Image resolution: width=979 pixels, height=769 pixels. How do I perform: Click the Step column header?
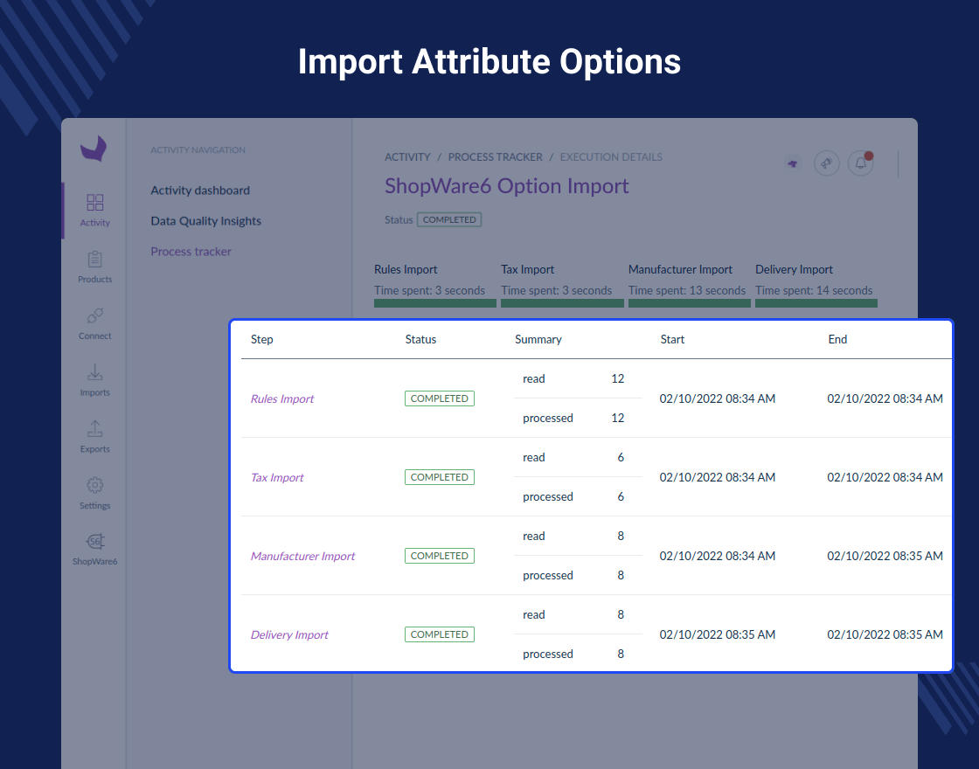[261, 340]
